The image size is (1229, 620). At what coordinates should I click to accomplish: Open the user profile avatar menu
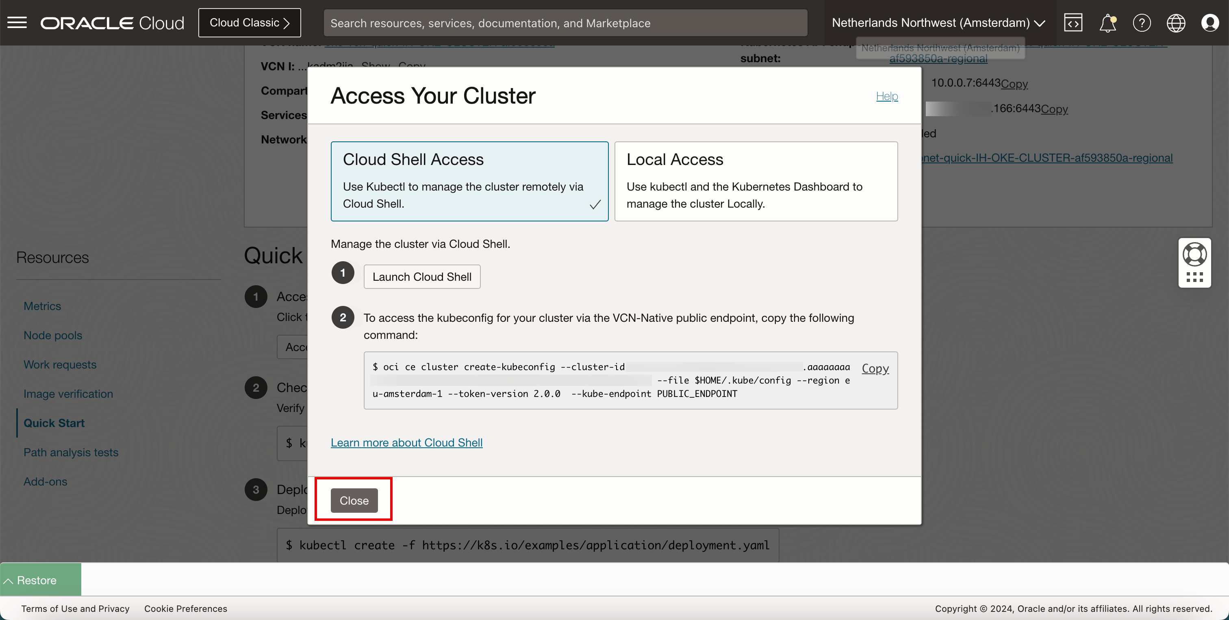(x=1210, y=22)
